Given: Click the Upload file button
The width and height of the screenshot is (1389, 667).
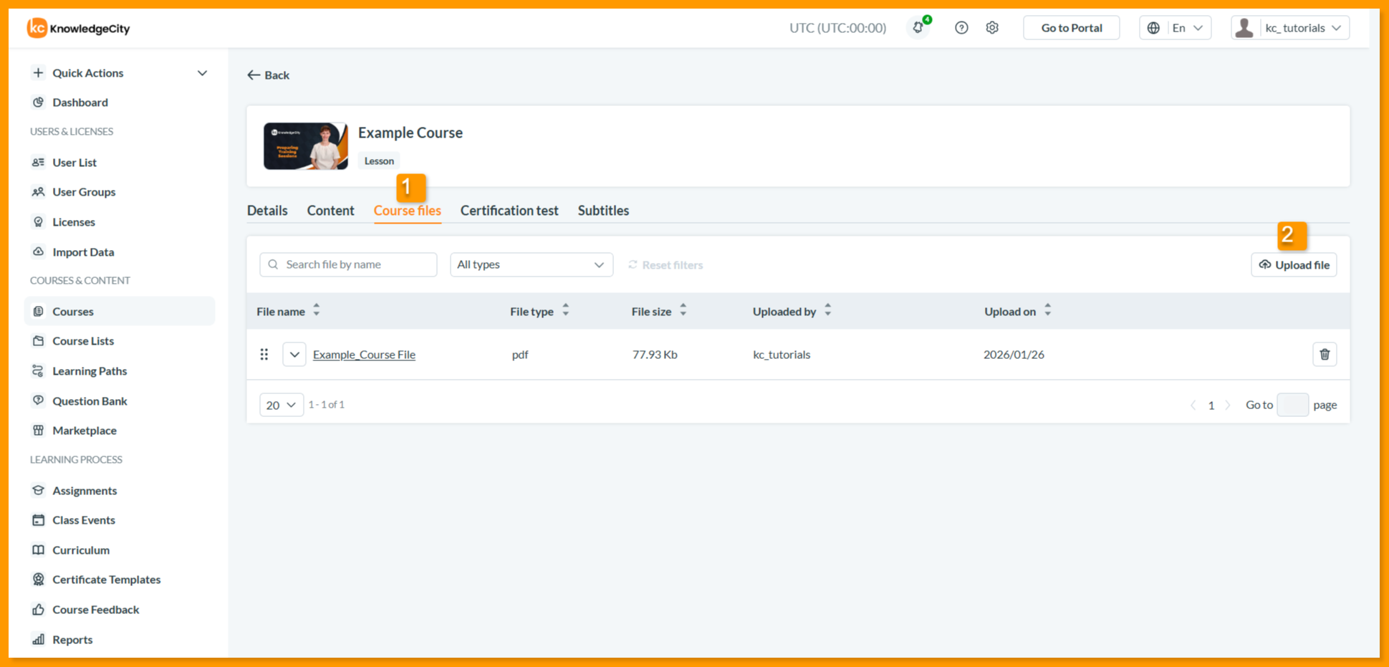Looking at the screenshot, I should point(1294,264).
